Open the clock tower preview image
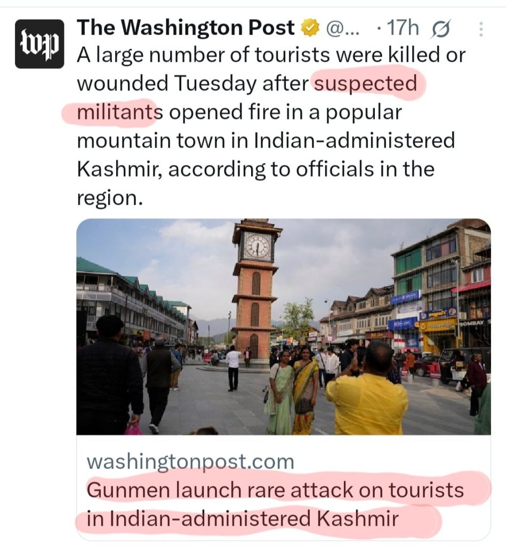Image resolution: width=506 pixels, height=546 pixels. click(284, 327)
